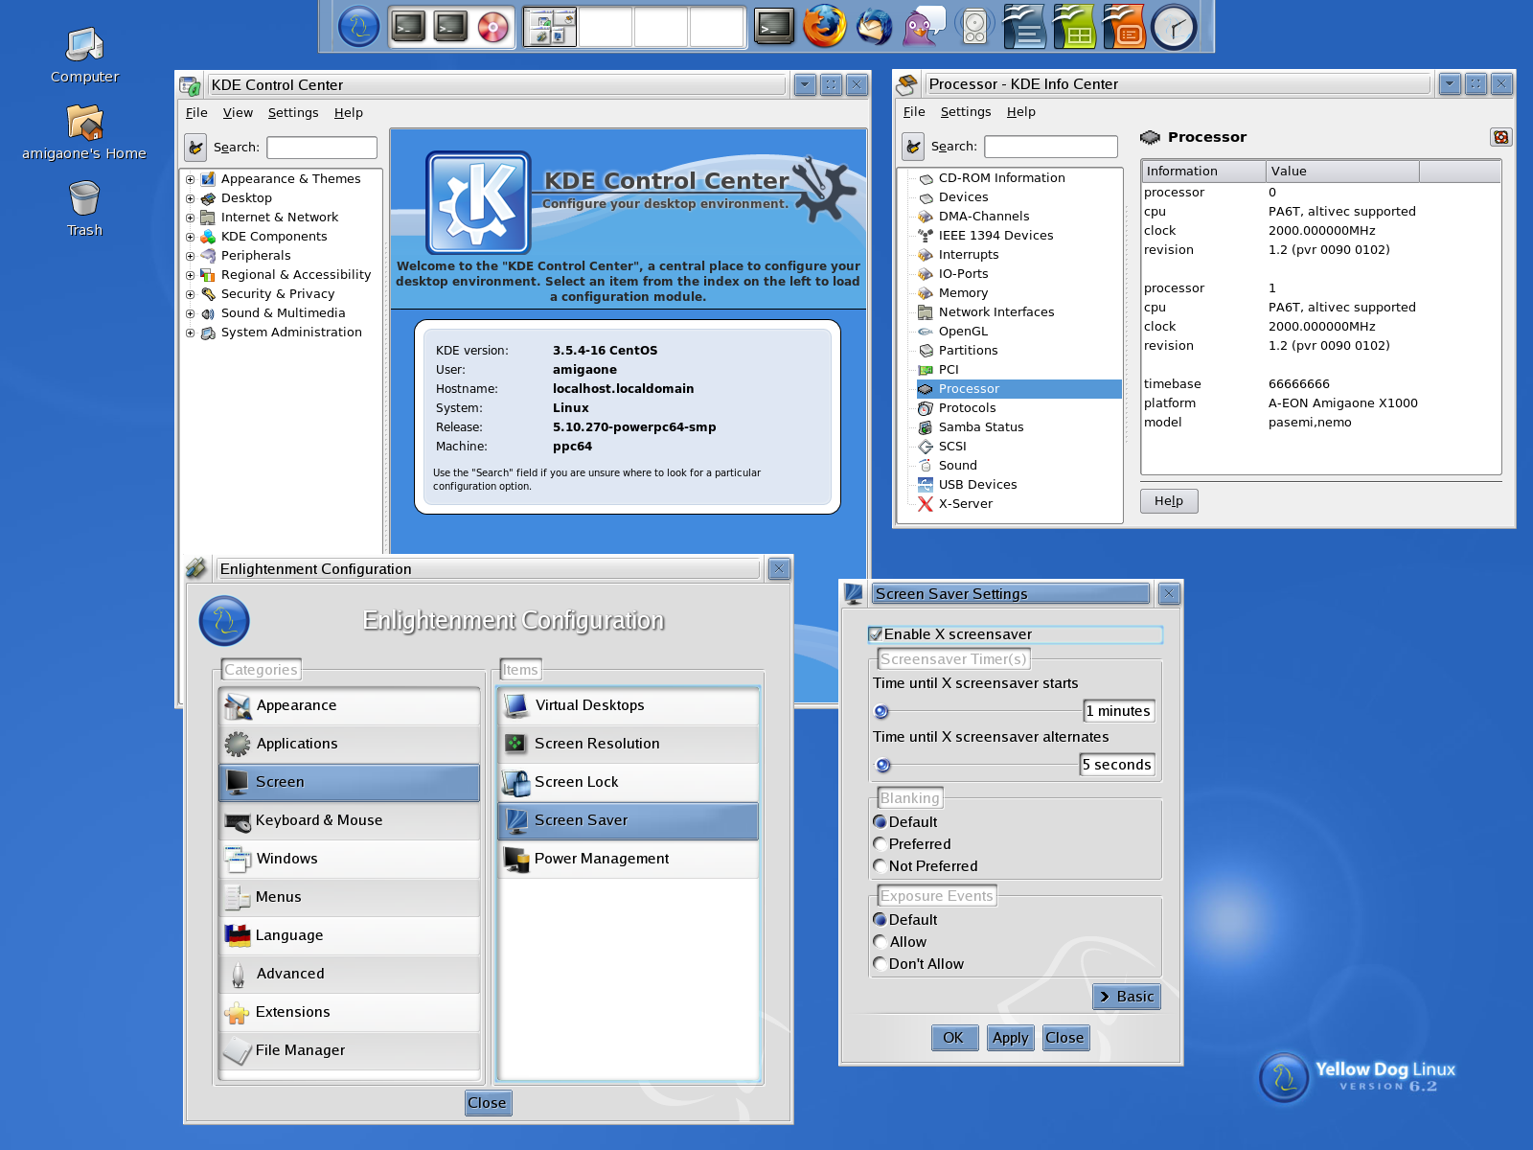This screenshot has width=1533, height=1150.
Task: Select Preferred blanking option
Action: tap(880, 844)
